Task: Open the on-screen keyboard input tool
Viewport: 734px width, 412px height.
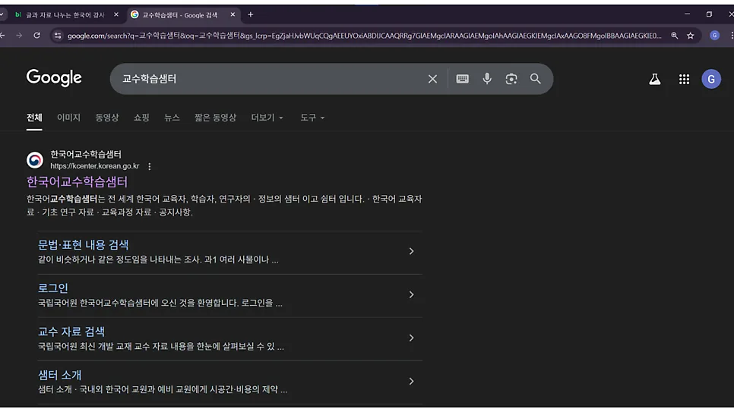Action: [x=463, y=79]
